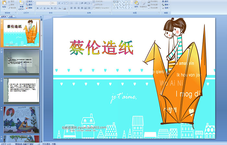Toggle Align Text Right
This screenshot has height=145, width=227.
(x=78, y=8)
